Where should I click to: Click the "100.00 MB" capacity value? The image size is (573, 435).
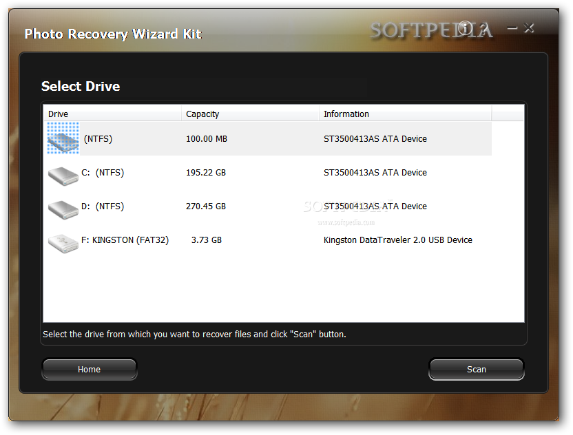pyautogui.click(x=207, y=139)
